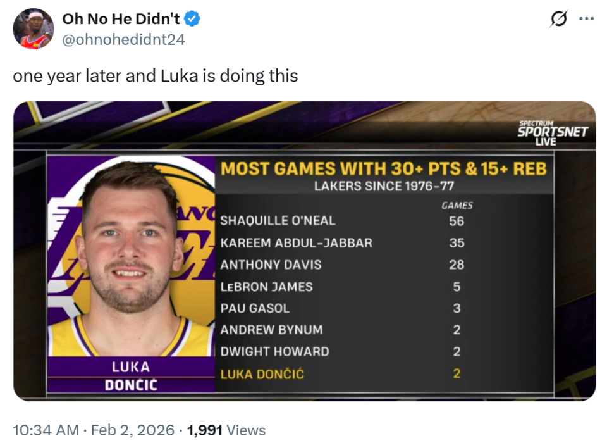The height and width of the screenshot is (443, 607).
Task: Click the tweet text about Luka
Action: (x=156, y=76)
